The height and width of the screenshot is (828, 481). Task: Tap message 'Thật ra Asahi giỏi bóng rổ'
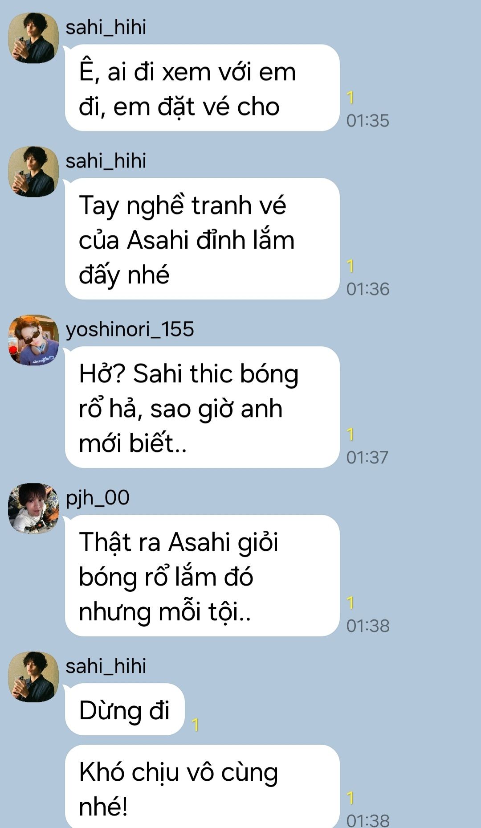(202, 576)
